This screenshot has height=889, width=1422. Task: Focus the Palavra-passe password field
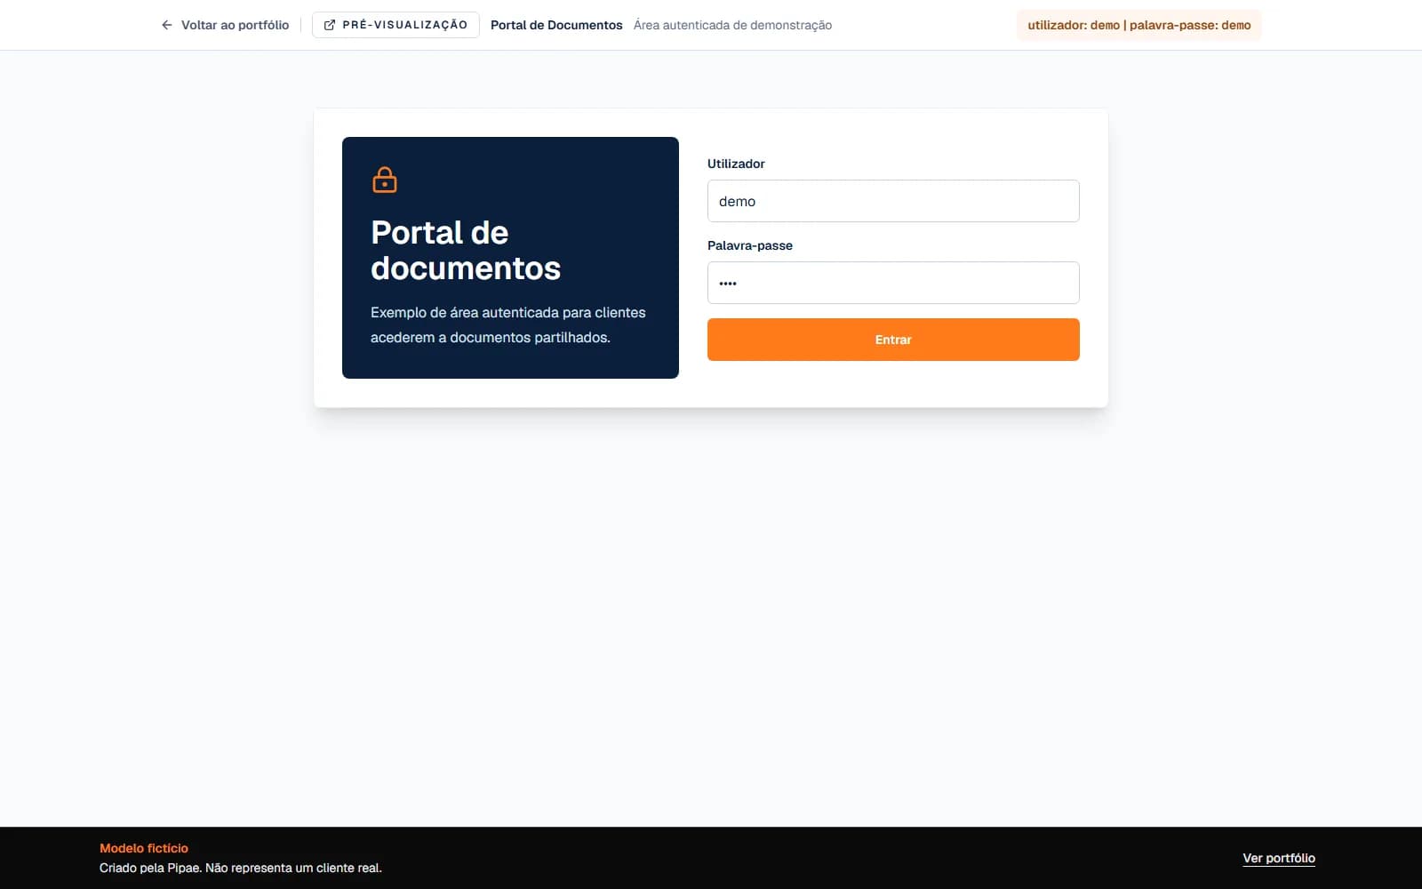pyautogui.click(x=893, y=283)
